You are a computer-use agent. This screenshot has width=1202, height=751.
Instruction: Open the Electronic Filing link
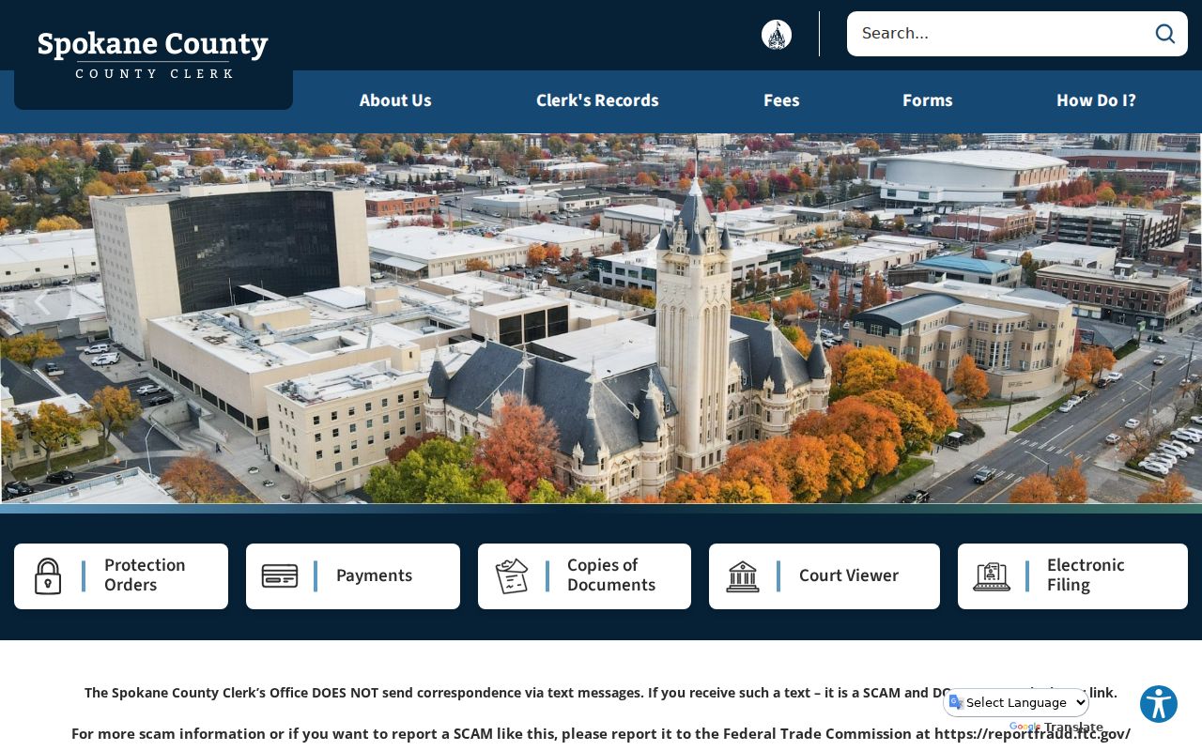pyautogui.click(x=1072, y=576)
